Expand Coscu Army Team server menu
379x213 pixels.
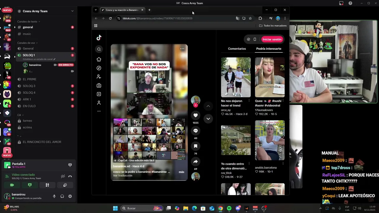[x=72, y=11]
